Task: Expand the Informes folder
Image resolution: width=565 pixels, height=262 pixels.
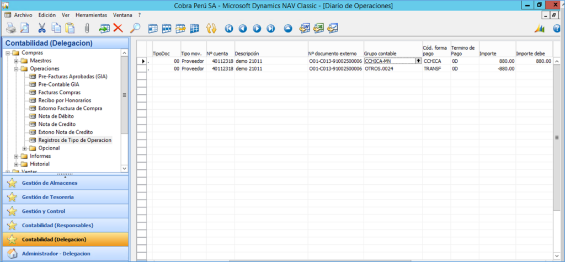Action: tap(16, 156)
